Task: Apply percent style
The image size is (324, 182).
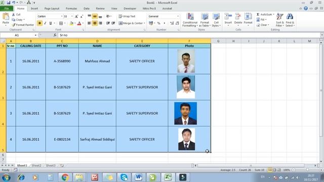Action: click(x=158, y=23)
